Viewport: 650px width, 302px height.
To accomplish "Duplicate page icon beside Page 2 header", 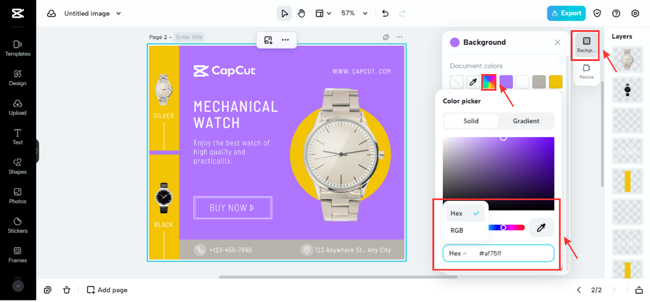I will point(386,37).
